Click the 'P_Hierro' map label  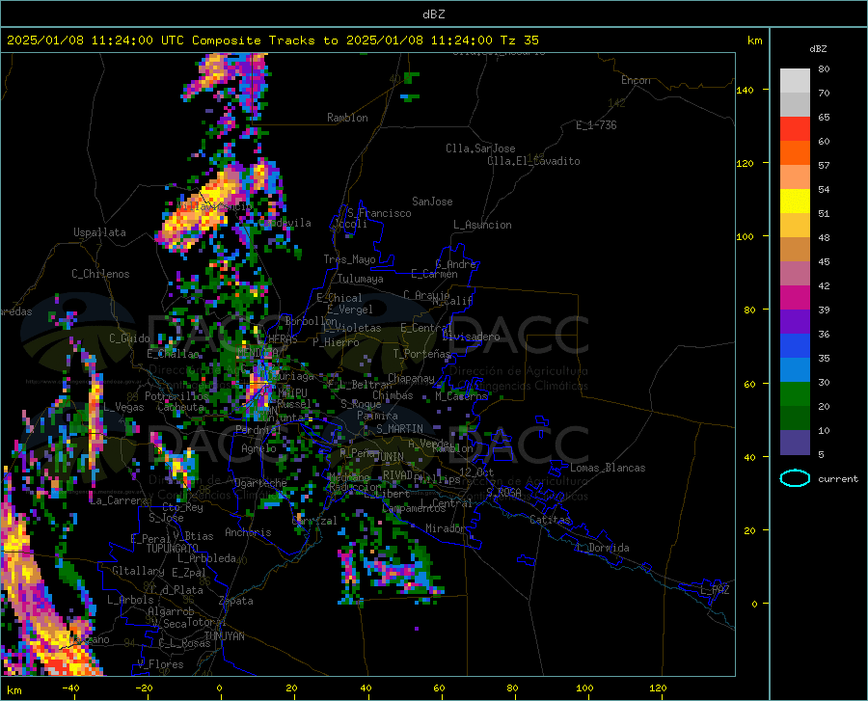(x=336, y=342)
